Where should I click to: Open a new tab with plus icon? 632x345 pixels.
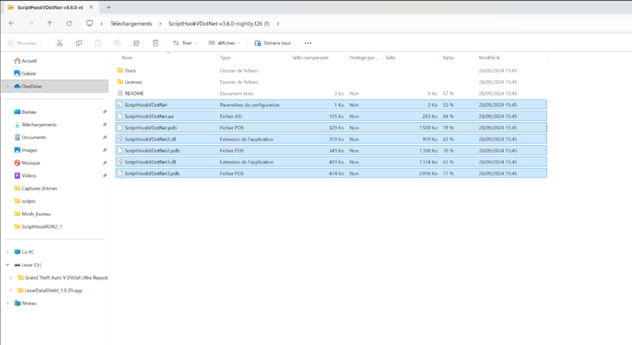[109, 7]
